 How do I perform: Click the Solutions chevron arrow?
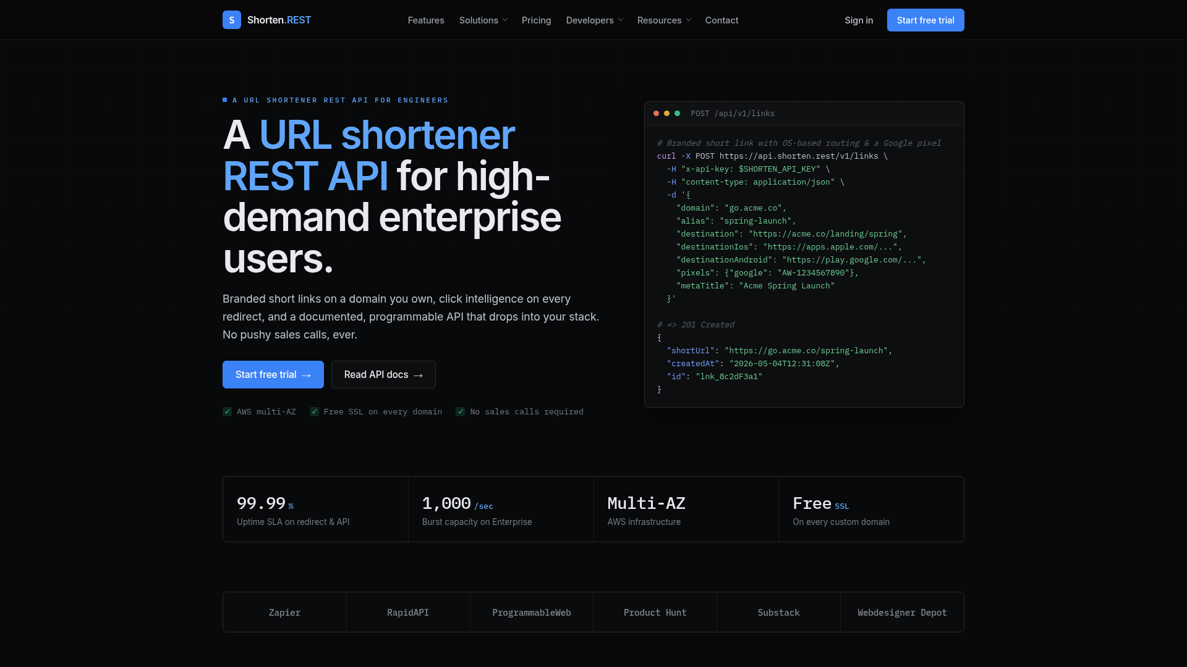click(505, 20)
